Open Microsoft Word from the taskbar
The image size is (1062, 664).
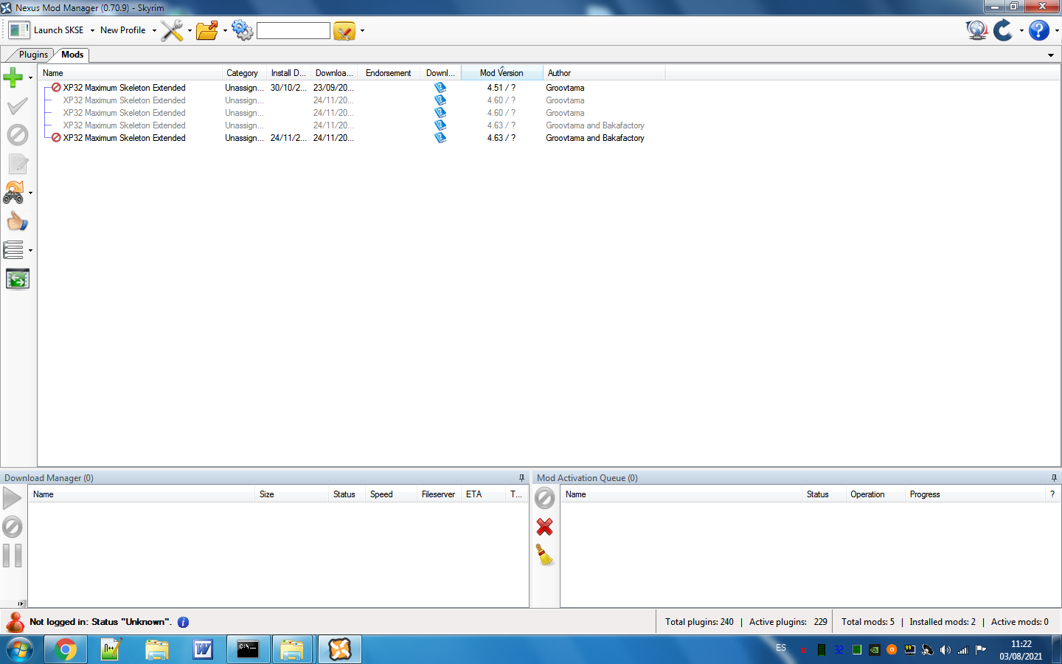(202, 649)
